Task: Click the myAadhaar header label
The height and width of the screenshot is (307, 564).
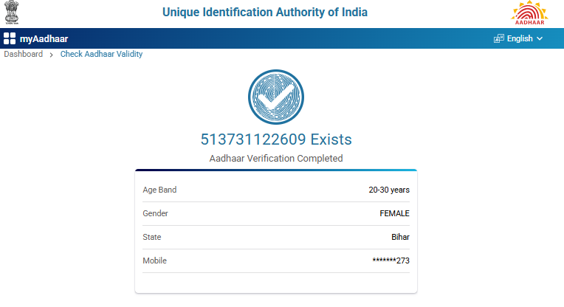Action: pos(44,38)
